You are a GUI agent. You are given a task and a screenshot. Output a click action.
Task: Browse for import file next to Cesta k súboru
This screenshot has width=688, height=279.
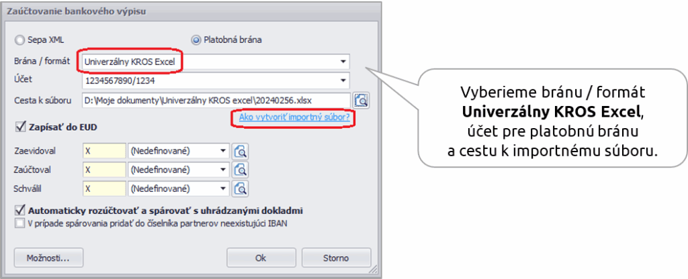coord(361,101)
